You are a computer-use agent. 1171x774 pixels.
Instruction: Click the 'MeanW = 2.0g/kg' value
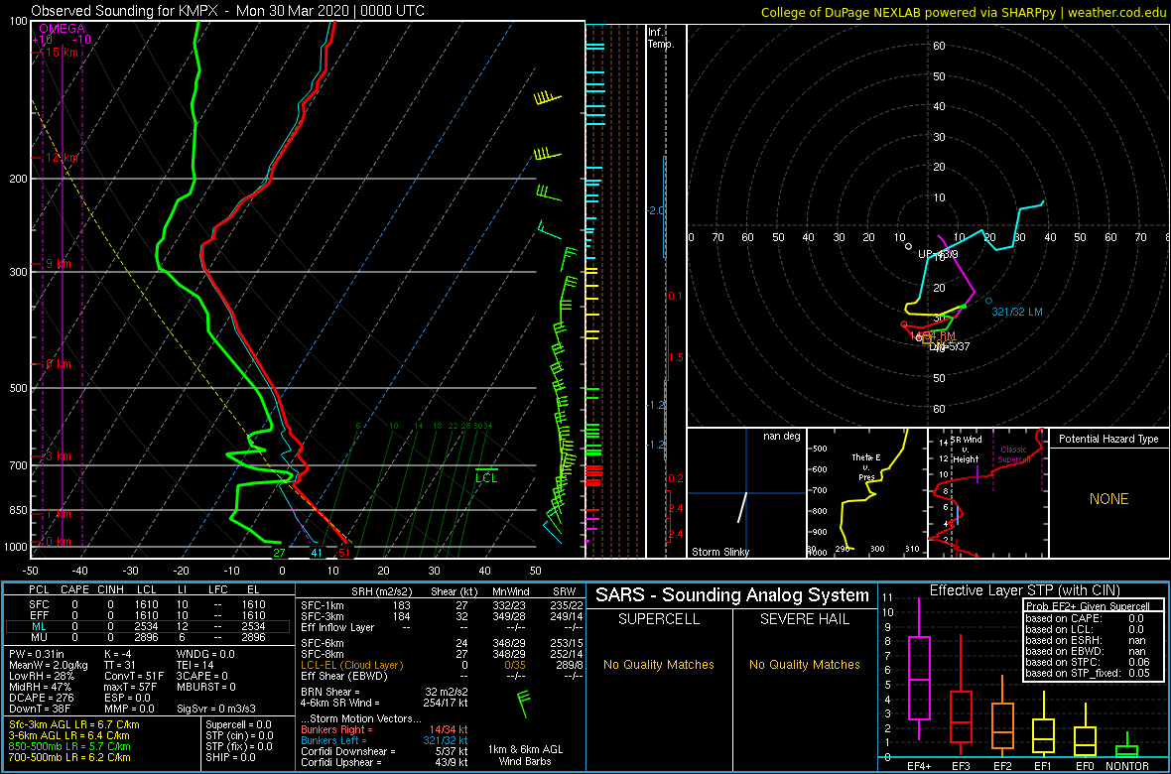(x=49, y=666)
